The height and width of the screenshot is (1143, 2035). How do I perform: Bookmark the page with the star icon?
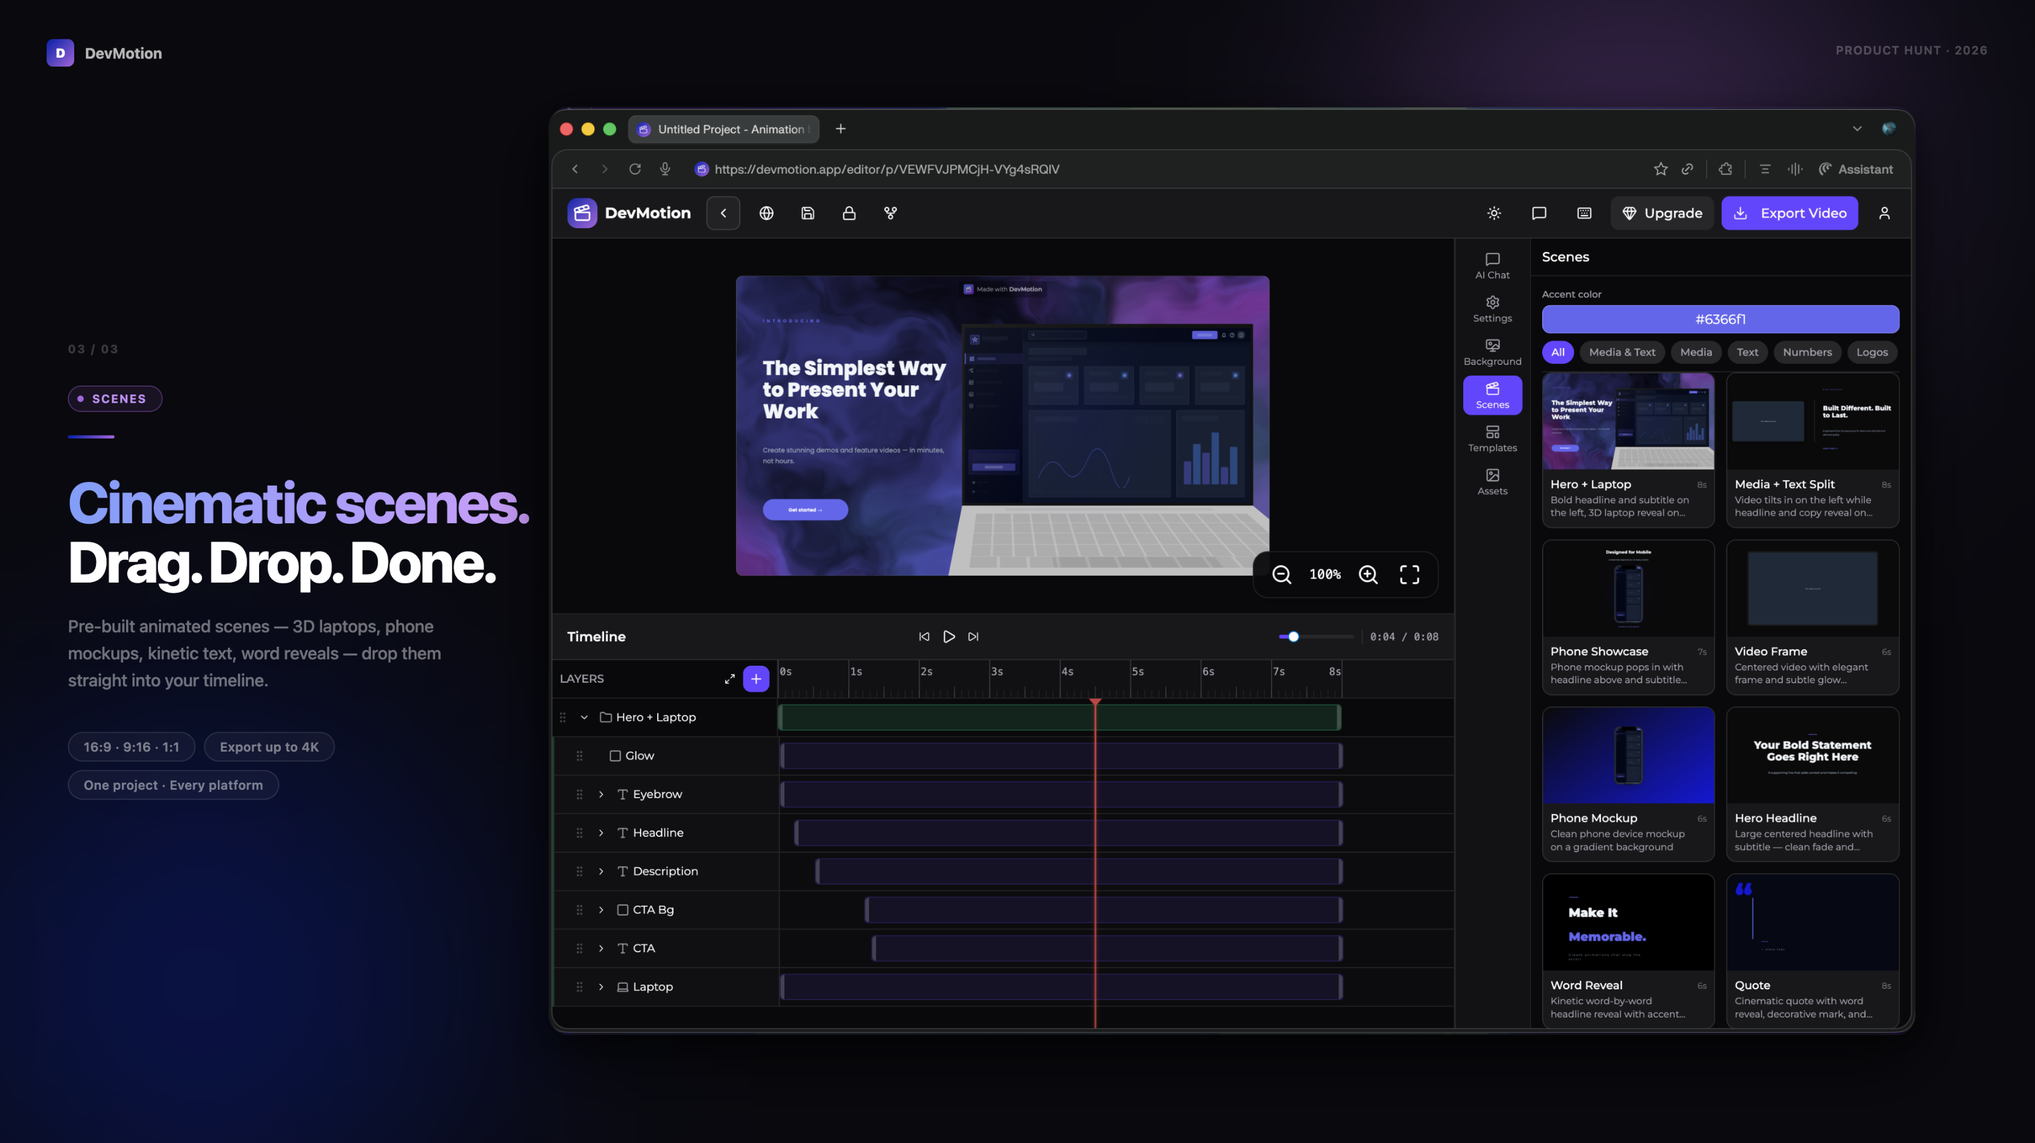(x=1660, y=168)
